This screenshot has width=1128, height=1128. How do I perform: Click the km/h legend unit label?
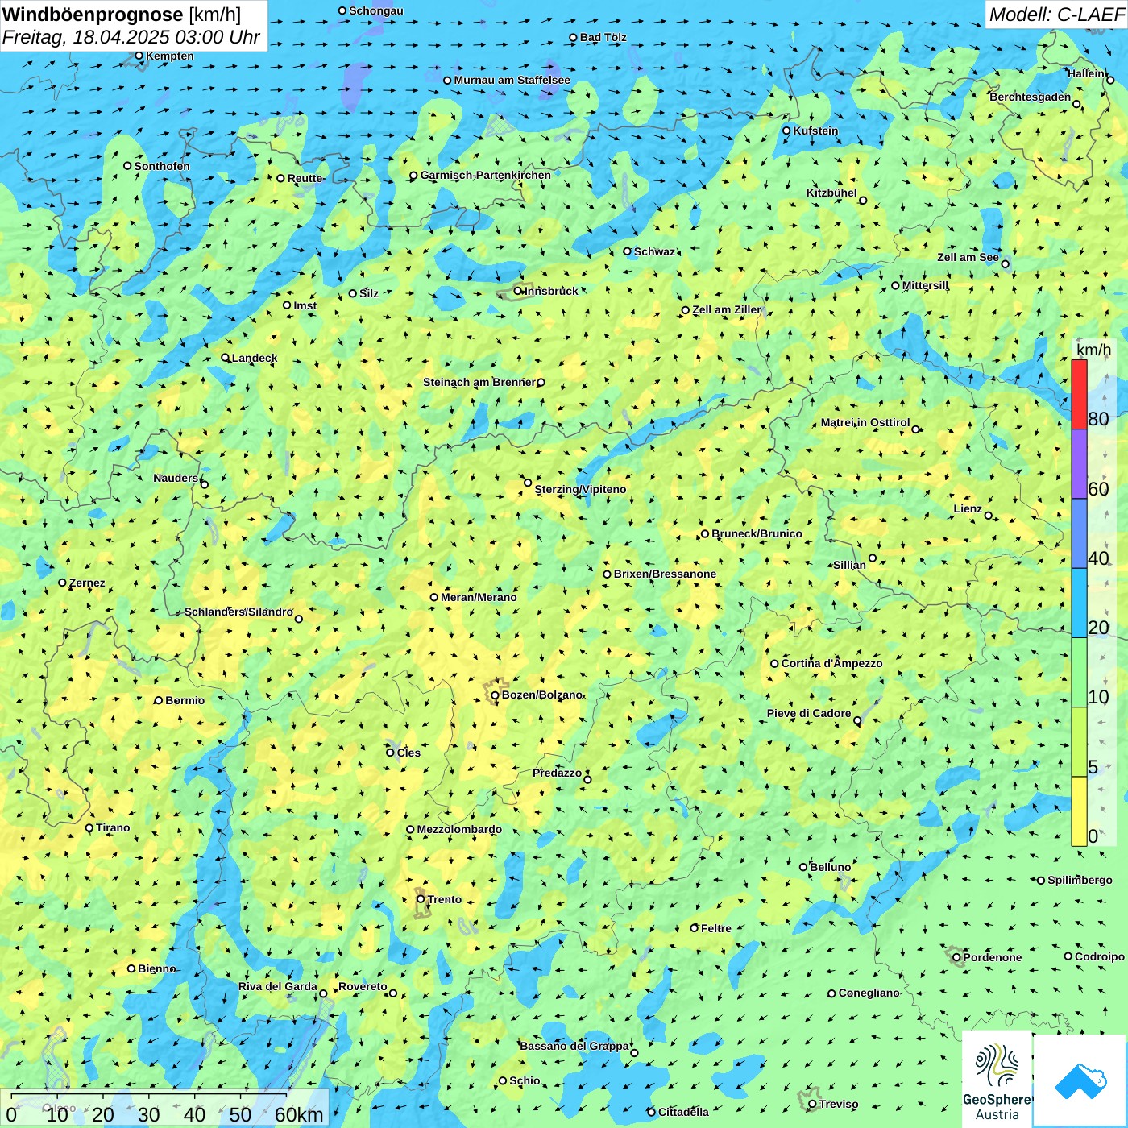[x=1093, y=350]
